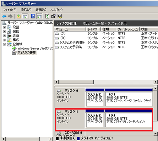Click the シンプル cell in (D:) row

point(93,38)
